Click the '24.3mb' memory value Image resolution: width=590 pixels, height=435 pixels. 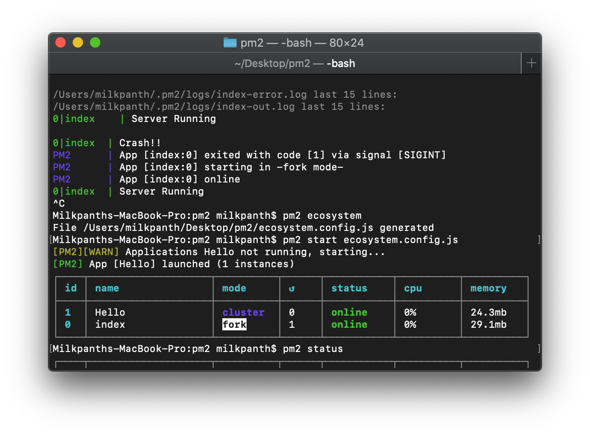click(488, 312)
